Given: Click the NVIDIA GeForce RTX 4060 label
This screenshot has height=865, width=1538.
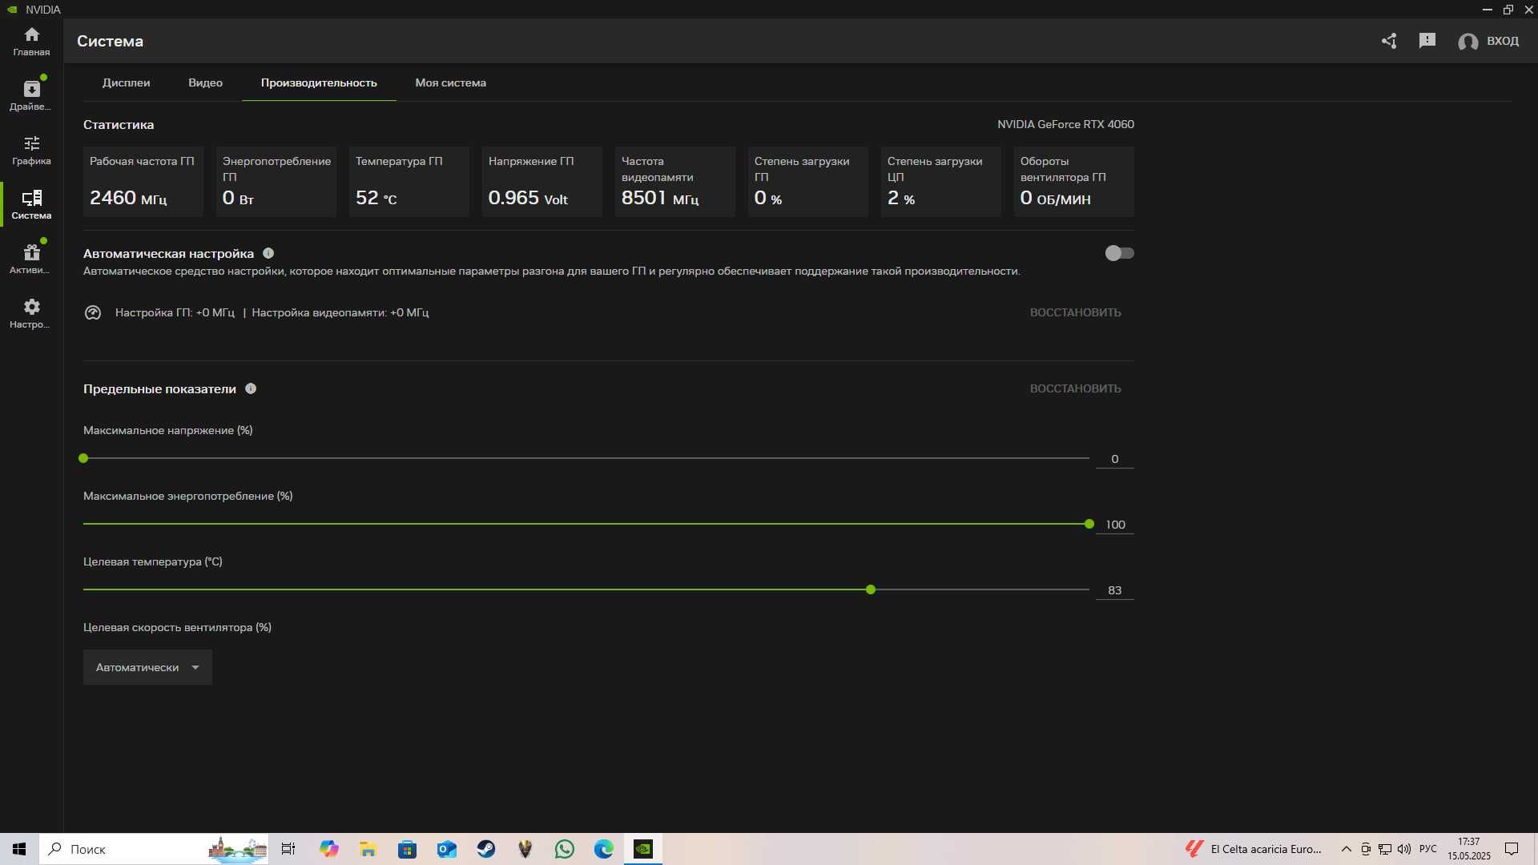Looking at the screenshot, I should click(1065, 124).
